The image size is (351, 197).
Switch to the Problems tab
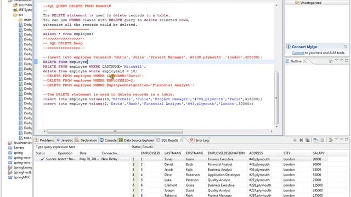point(44,140)
